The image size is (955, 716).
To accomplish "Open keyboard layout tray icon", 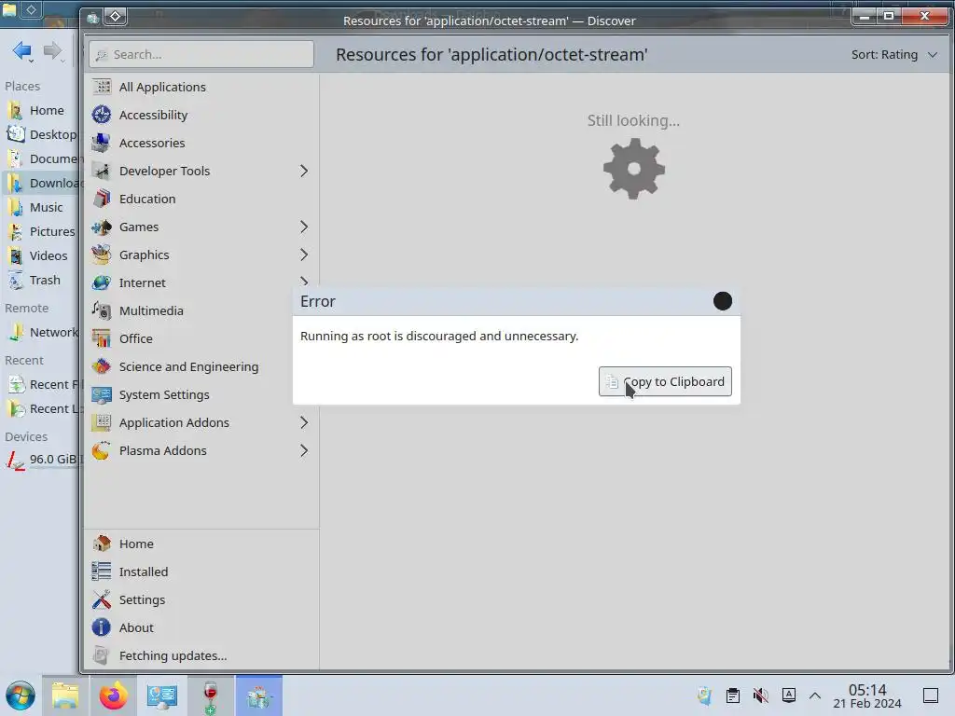I will pos(789,695).
